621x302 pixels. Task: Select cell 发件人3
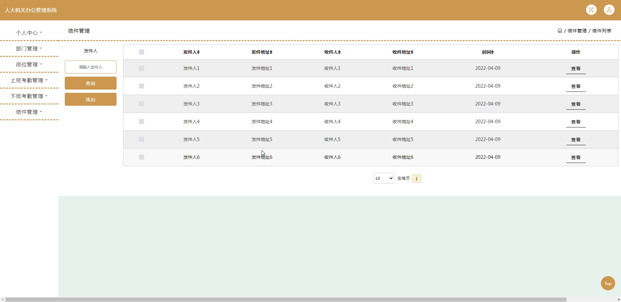click(x=191, y=104)
